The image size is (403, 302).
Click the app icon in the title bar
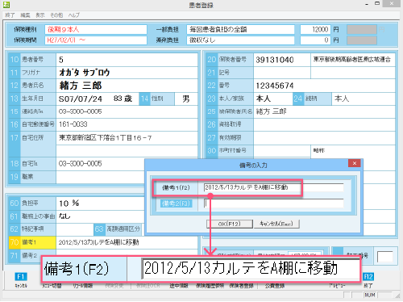[x=6, y=5]
